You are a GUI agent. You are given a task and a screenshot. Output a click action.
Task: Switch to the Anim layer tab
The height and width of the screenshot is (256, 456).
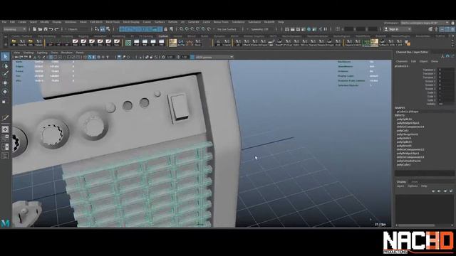tap(415, 182)
